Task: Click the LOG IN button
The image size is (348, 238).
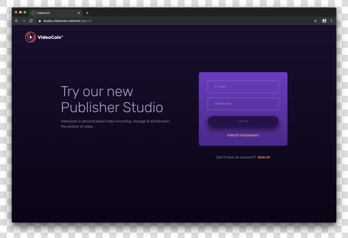Action: (x=243, y=121)
